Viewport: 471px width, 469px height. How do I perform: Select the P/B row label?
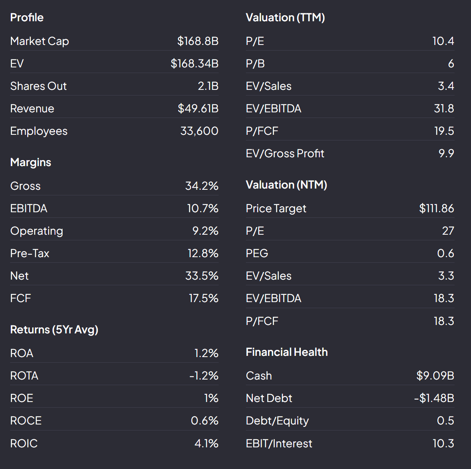[x=255, y=63]
